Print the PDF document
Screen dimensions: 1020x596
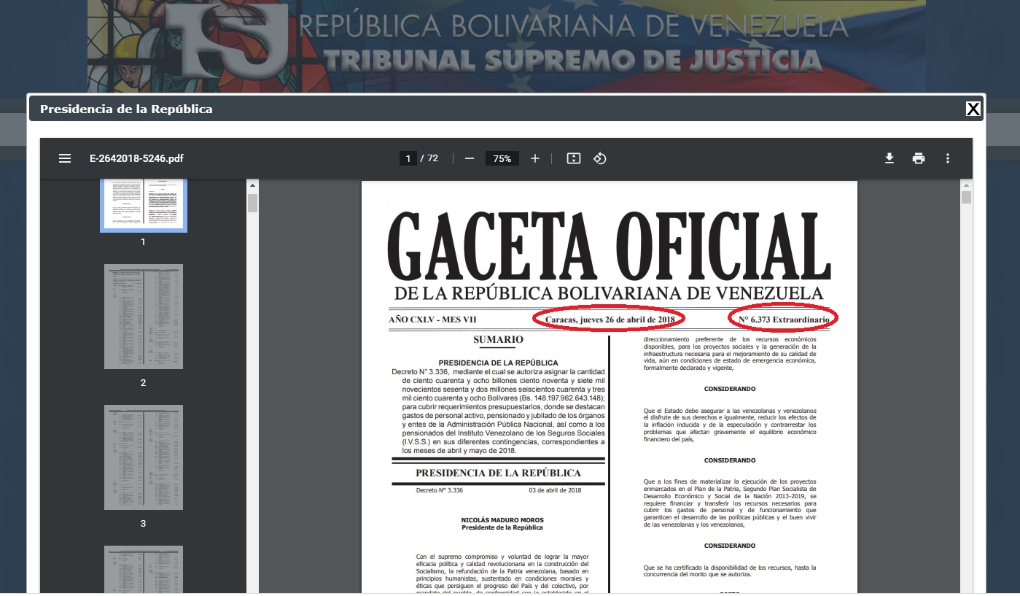tap(919, 158)
